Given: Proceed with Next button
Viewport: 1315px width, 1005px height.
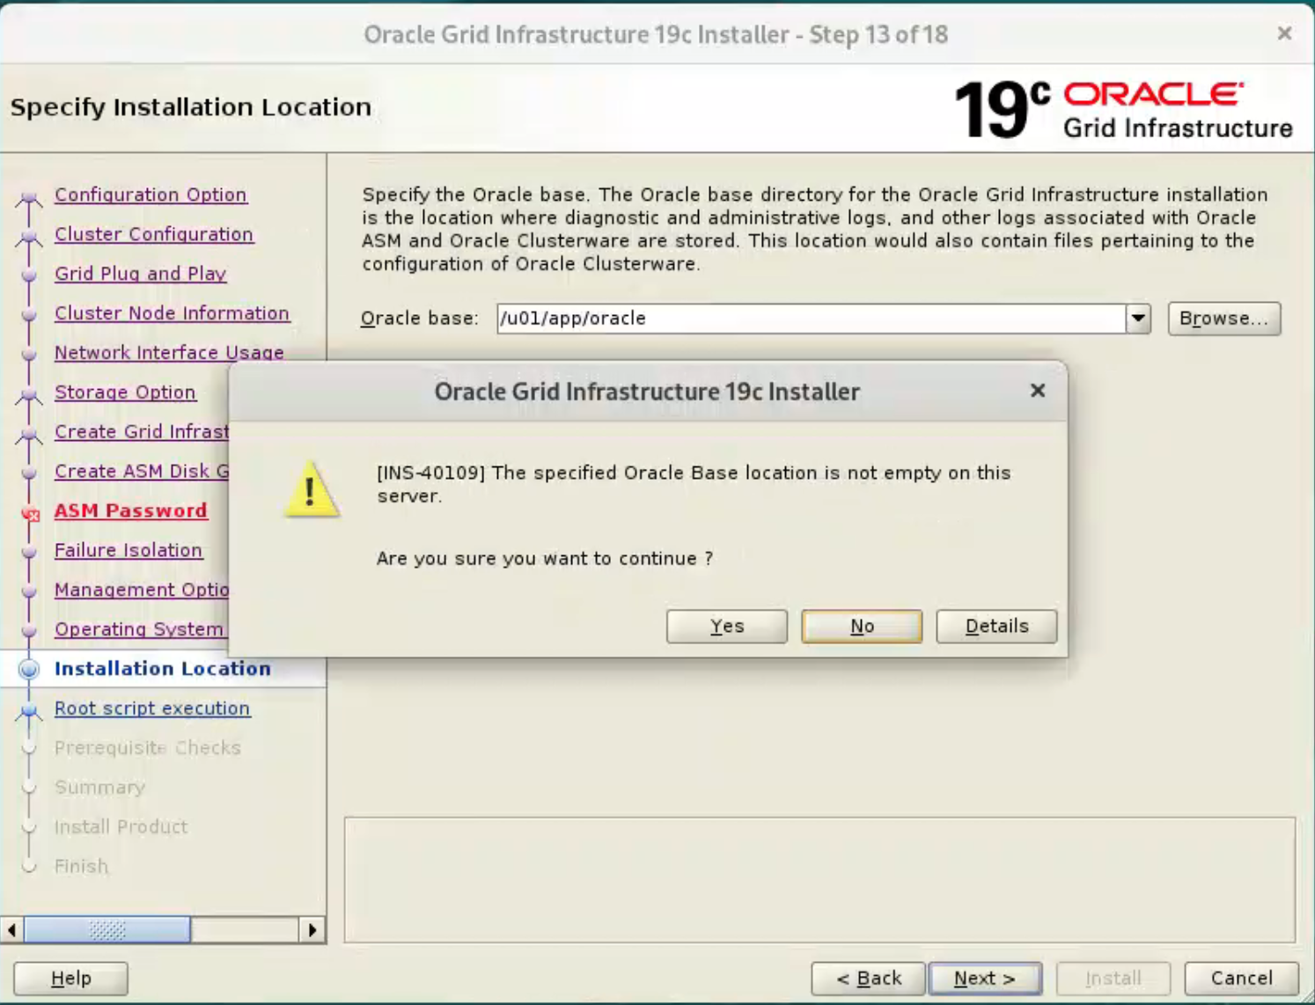Looking at the screenshot, I should (985, 979).
